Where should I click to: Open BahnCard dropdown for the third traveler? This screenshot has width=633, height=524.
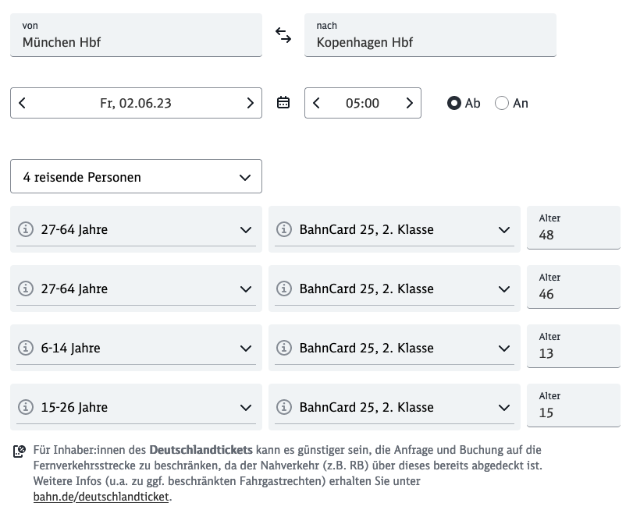click(x=394, y=348)
